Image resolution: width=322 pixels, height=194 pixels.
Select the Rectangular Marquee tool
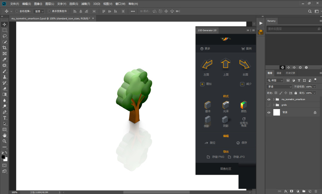tap(4, 30)
